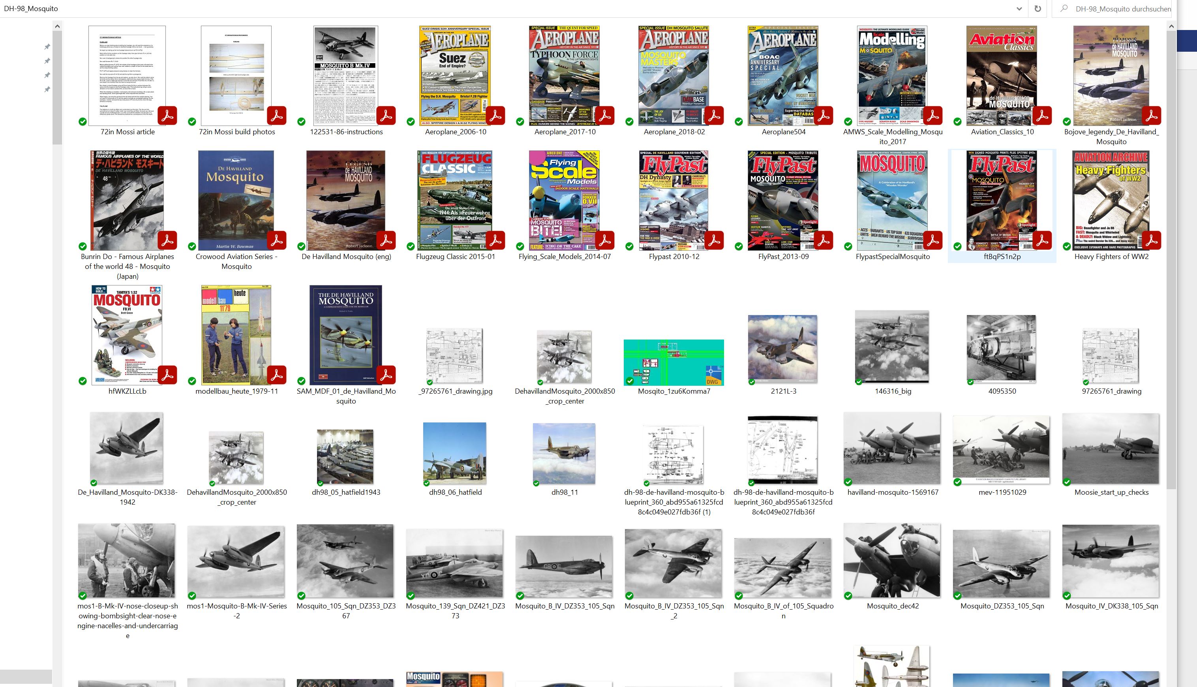Select the mos1-Mosquito-B-Mk-IV-Series-2 photo
This screenshot has width=1197, height=687.
click(236, 562)
